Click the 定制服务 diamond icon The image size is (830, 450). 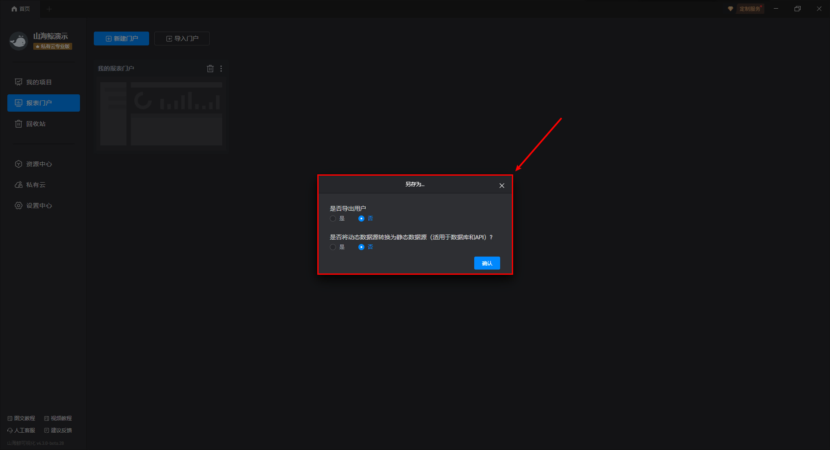730,9
